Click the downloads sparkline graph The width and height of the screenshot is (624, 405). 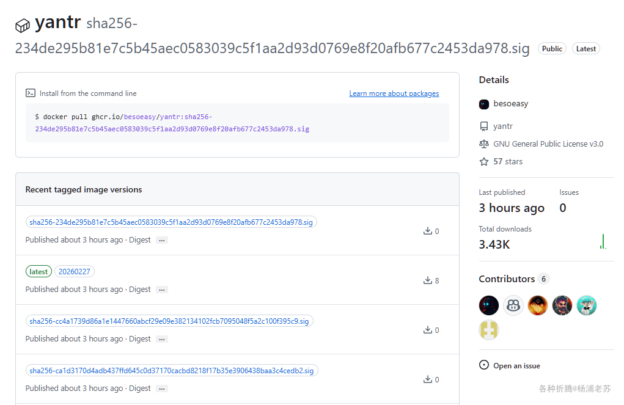click(x=603, y=242)
